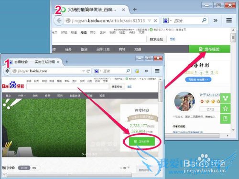Screen dimensions: 239x179
Task: Close the 百度经验 tab in front window
Action: 58,62
